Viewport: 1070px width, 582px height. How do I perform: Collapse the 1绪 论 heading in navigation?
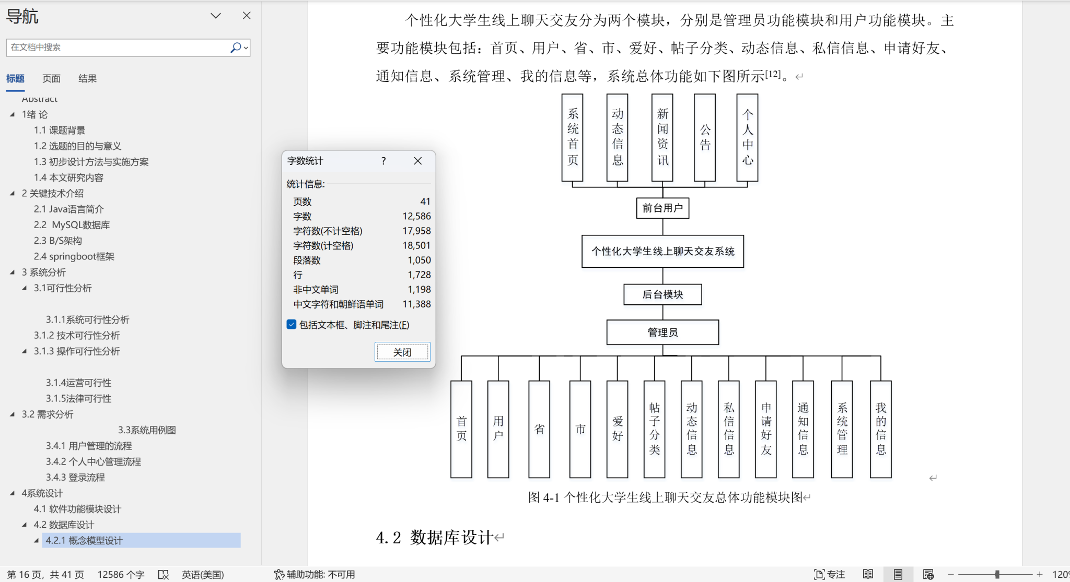pyautogui.click(x=13, y=114)
